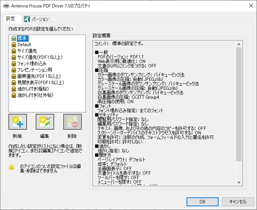Click the 閲覧用パスワード指定: なし line

pos(123,120)
